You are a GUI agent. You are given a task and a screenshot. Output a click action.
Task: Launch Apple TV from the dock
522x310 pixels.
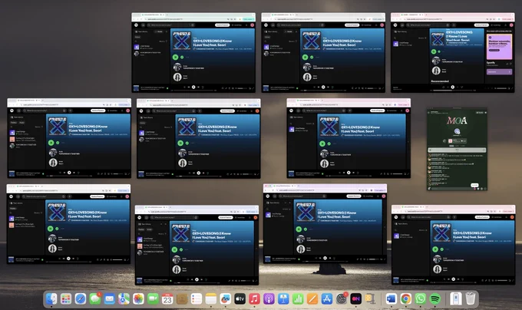(240, 298)
